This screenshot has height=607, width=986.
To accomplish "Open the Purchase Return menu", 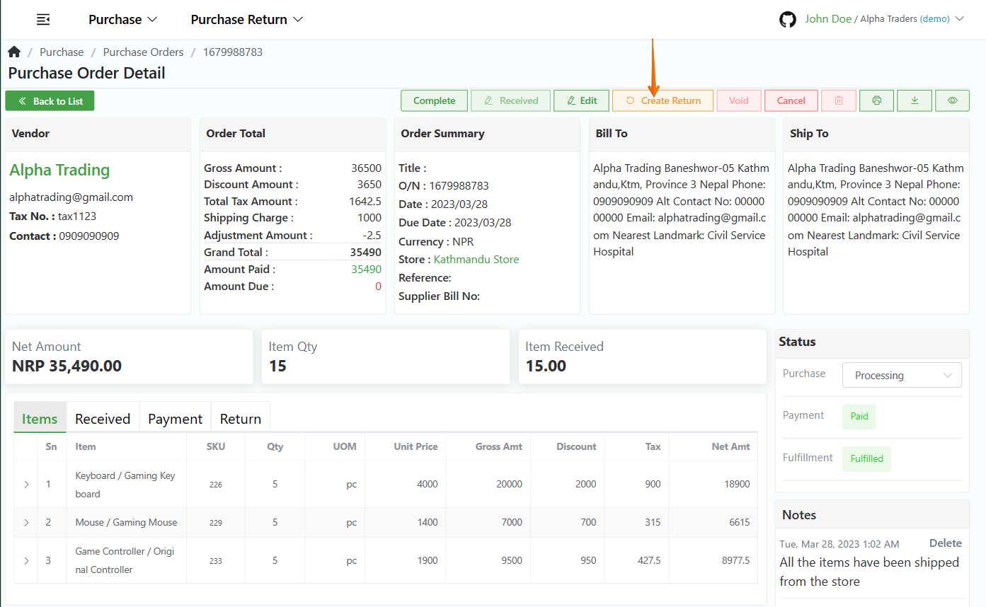I will coord(247,19).
